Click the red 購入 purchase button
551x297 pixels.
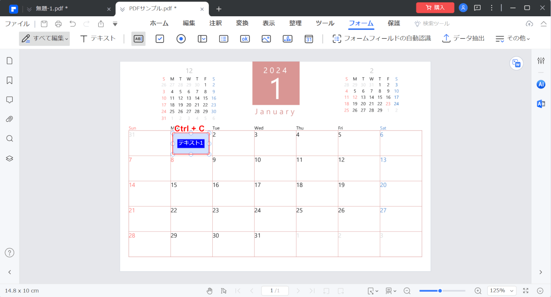click(x=435, y=8)
